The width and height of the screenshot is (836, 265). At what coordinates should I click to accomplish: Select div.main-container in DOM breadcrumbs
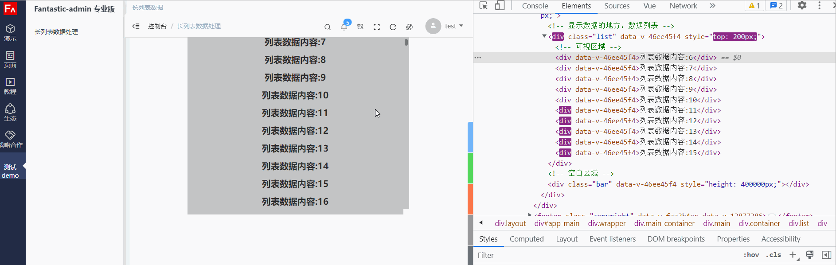pos(664,223)
